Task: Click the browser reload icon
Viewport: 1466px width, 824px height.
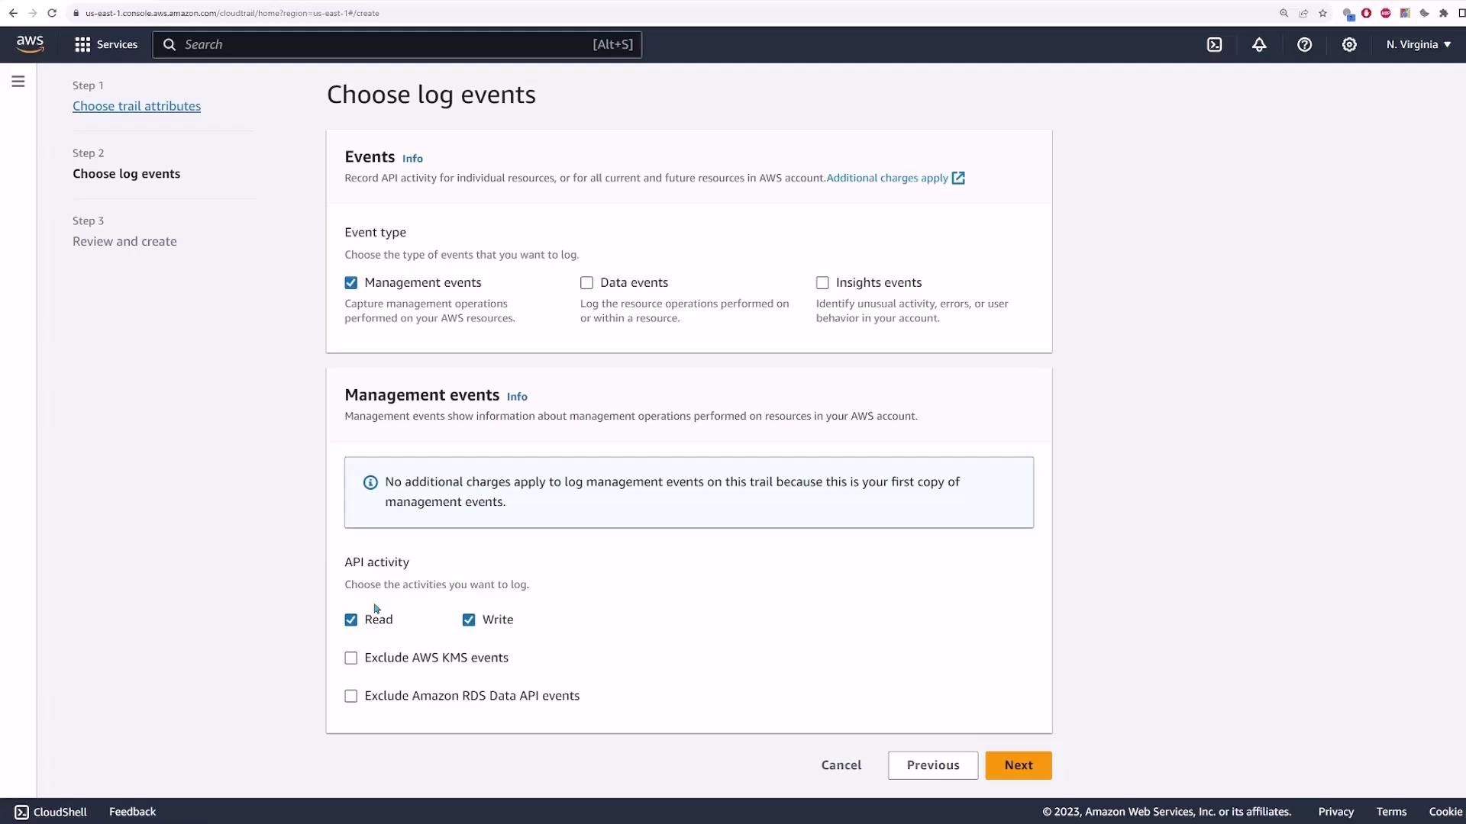Action: [x=52, y=13]
